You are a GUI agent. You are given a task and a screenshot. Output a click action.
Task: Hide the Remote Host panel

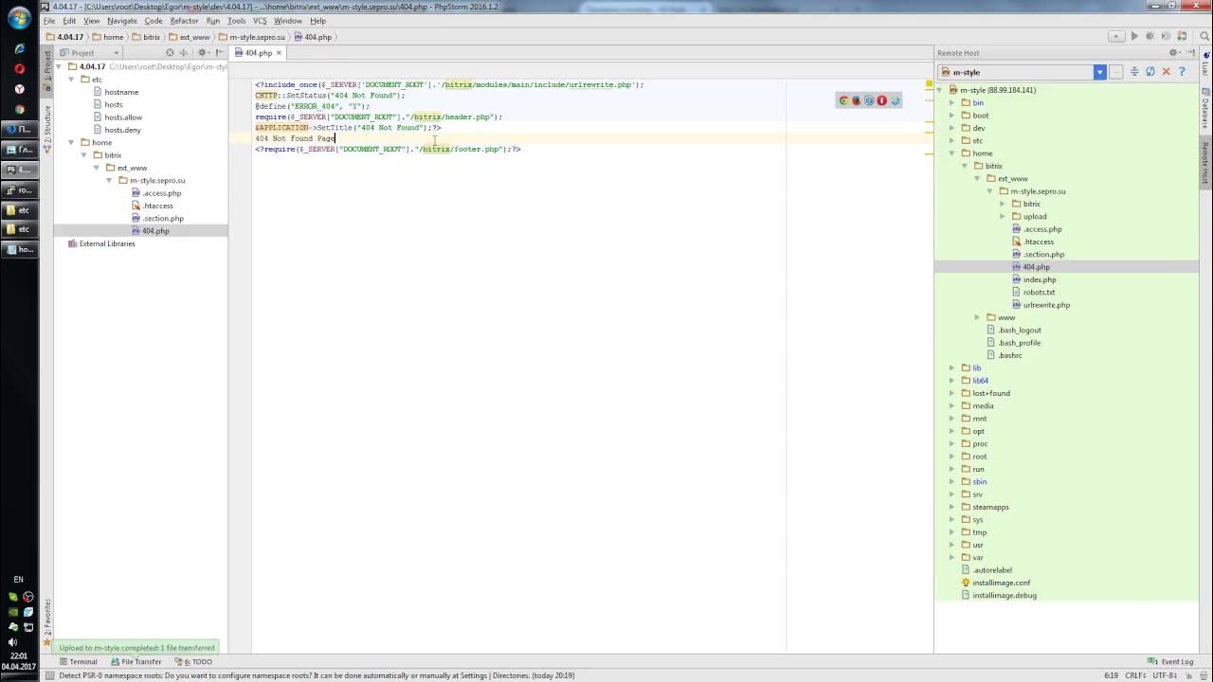pyautogui.click(x=1189, y=53)
